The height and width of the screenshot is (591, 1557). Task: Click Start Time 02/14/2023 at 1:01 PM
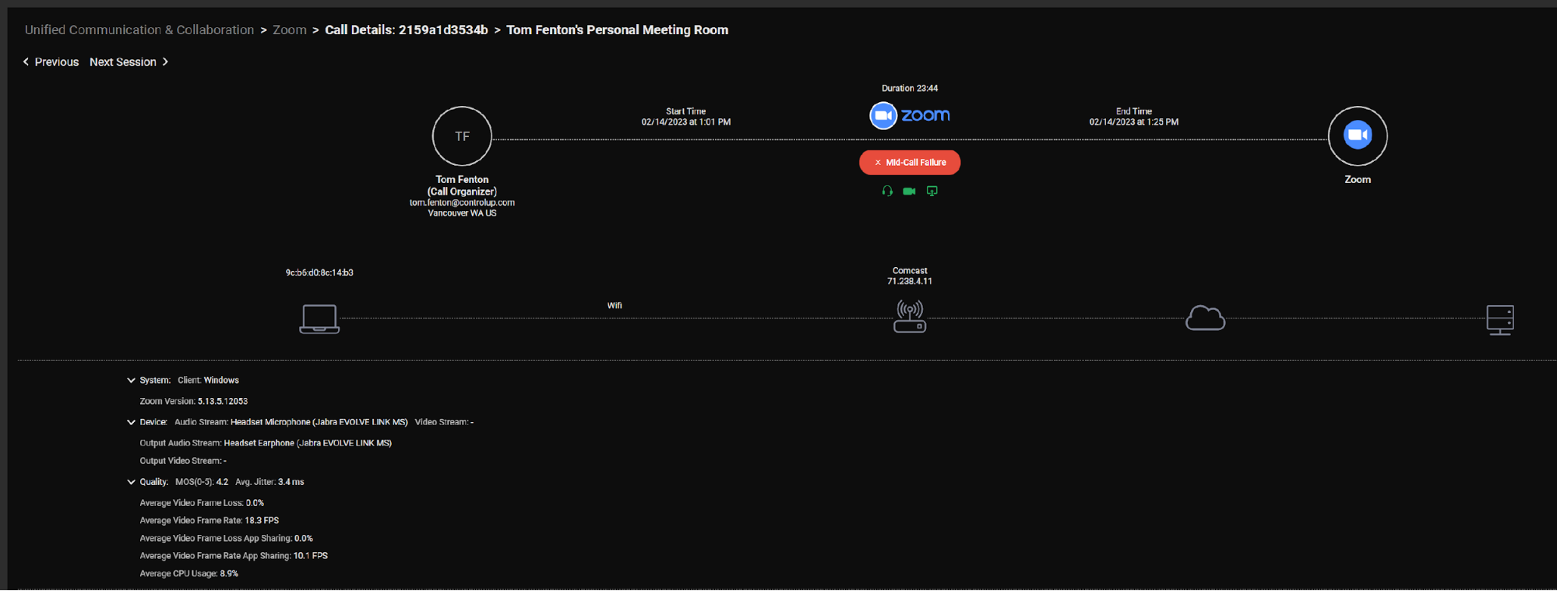click(x=686, y=117)
